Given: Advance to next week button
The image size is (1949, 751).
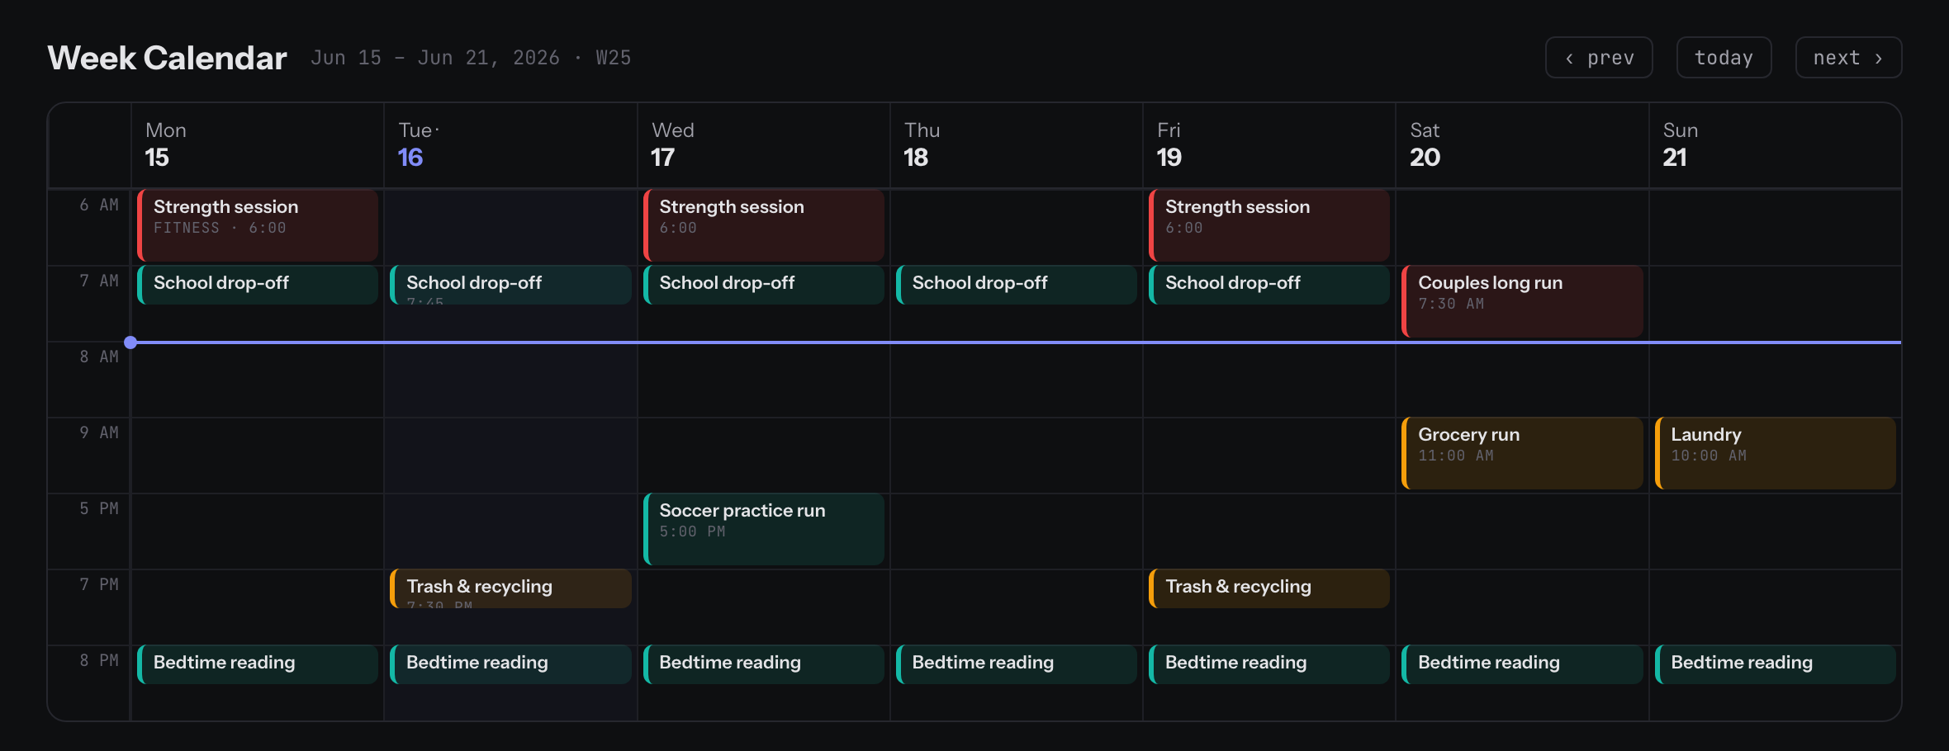Looking at the screenshot, I should (1848, 58).
